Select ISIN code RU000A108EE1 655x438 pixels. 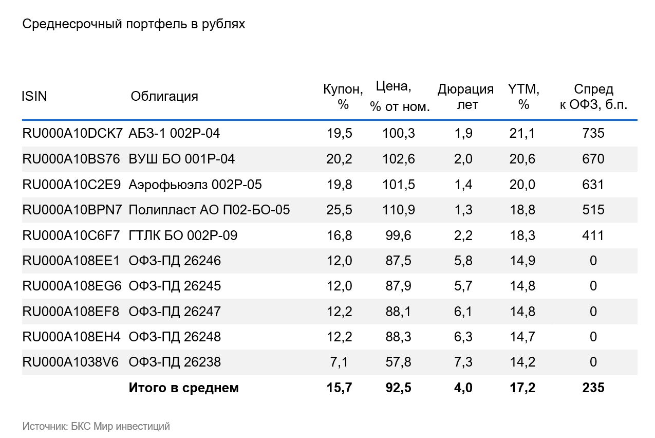70,261
